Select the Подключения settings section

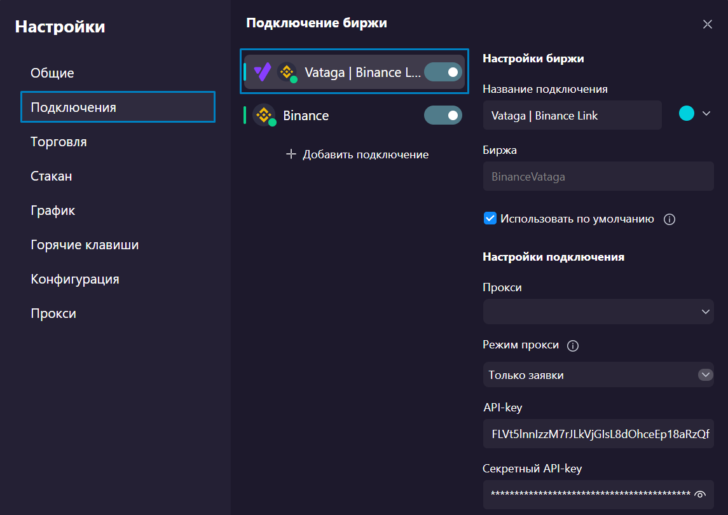118,107
